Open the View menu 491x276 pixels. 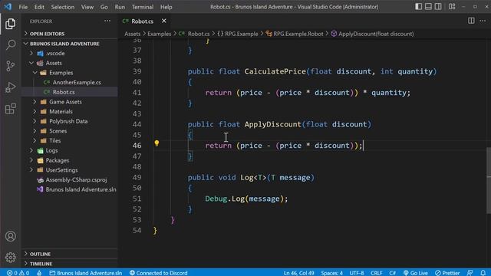click(87, 7)
